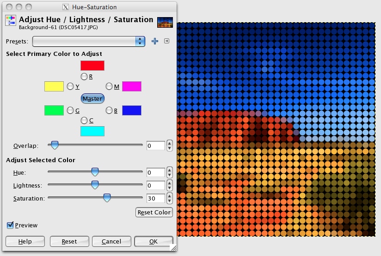The image size is (381, 256).
Task: Click the Saturation value field showing 30
Action: pyautogui.click(x=156, y=198)
